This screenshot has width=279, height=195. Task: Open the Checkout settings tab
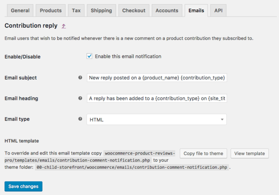133,10
